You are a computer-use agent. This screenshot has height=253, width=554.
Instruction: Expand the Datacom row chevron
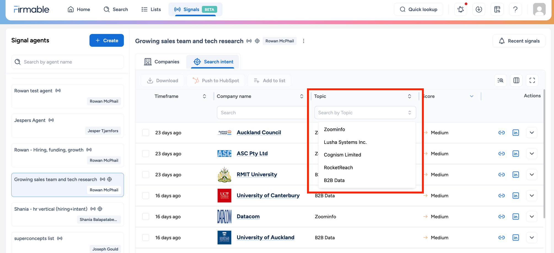pyautogui.click(x=532, y=217)
